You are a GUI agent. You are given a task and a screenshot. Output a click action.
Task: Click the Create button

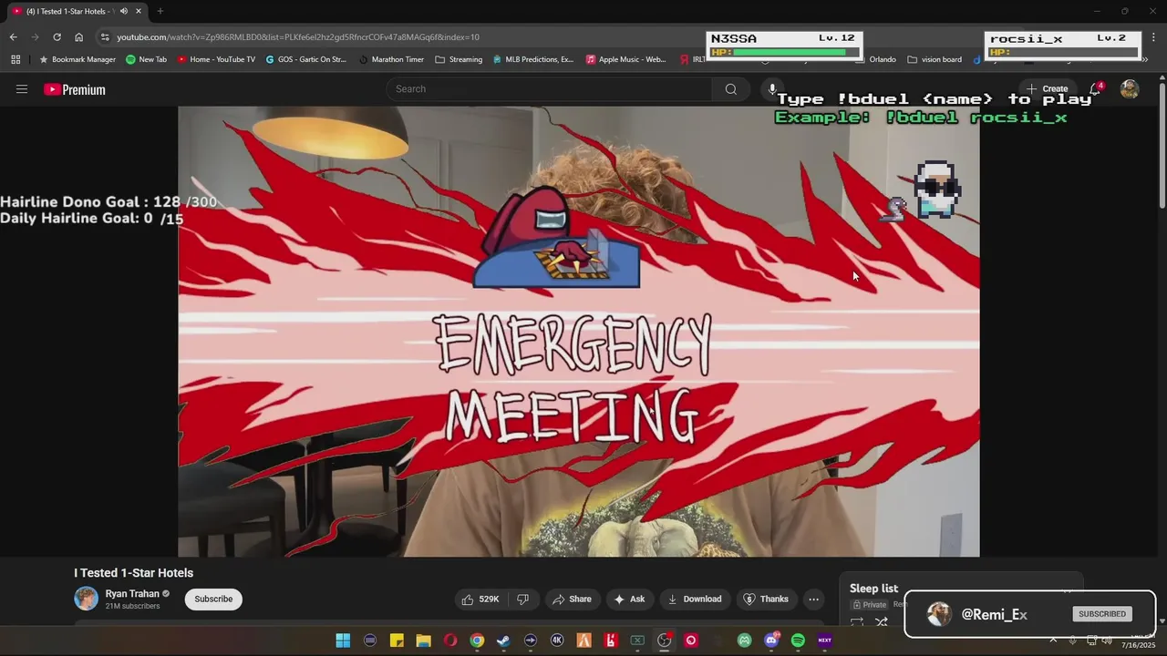click(x=1047, y=89)
